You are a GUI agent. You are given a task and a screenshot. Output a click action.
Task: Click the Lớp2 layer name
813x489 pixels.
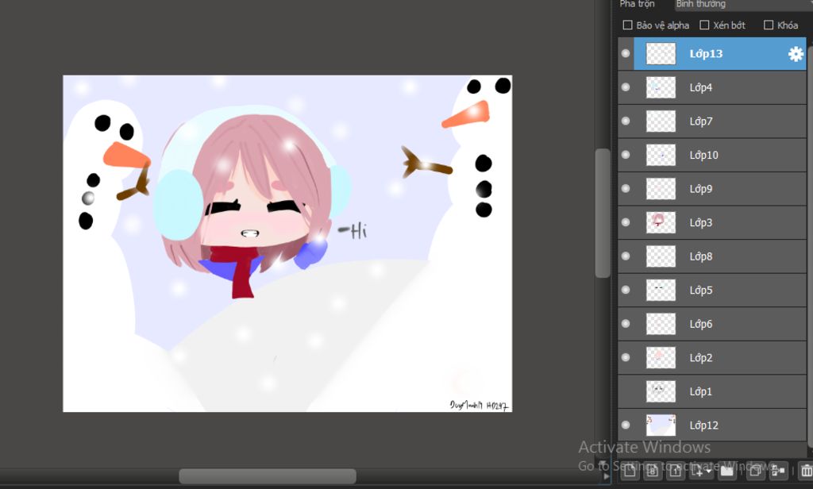[700, 357]
